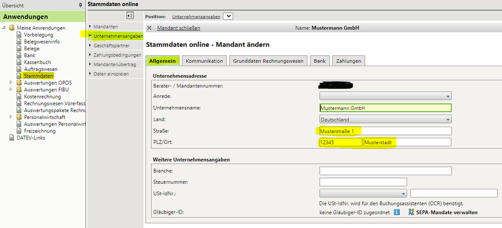502x228 pixels.
Task: Open the Land dropdown showing Deutschland
Action: point(385,120)
